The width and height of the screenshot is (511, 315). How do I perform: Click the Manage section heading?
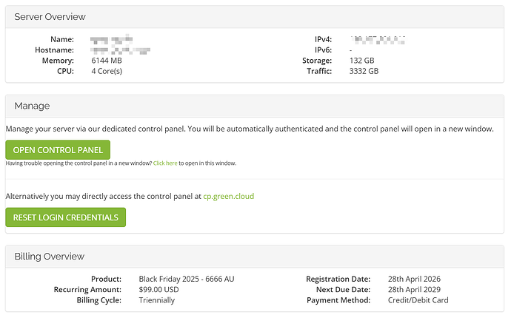pos(32,106)
